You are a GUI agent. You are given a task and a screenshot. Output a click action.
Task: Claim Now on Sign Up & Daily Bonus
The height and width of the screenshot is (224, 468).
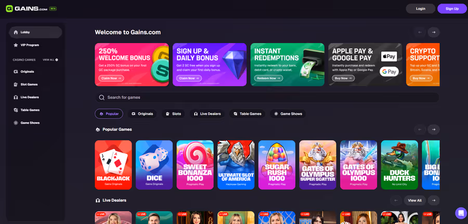[x=189, y=78]
